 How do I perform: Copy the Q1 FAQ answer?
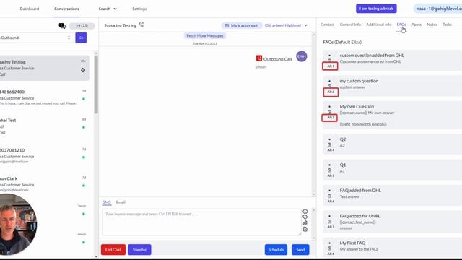tap(329, 170)
